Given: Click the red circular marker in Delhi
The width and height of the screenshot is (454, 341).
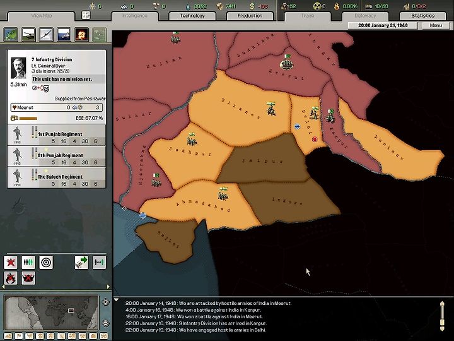Looking at the screenshot, I should point(315,140).
